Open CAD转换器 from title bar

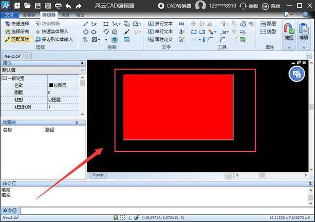[x=175, y=6]
